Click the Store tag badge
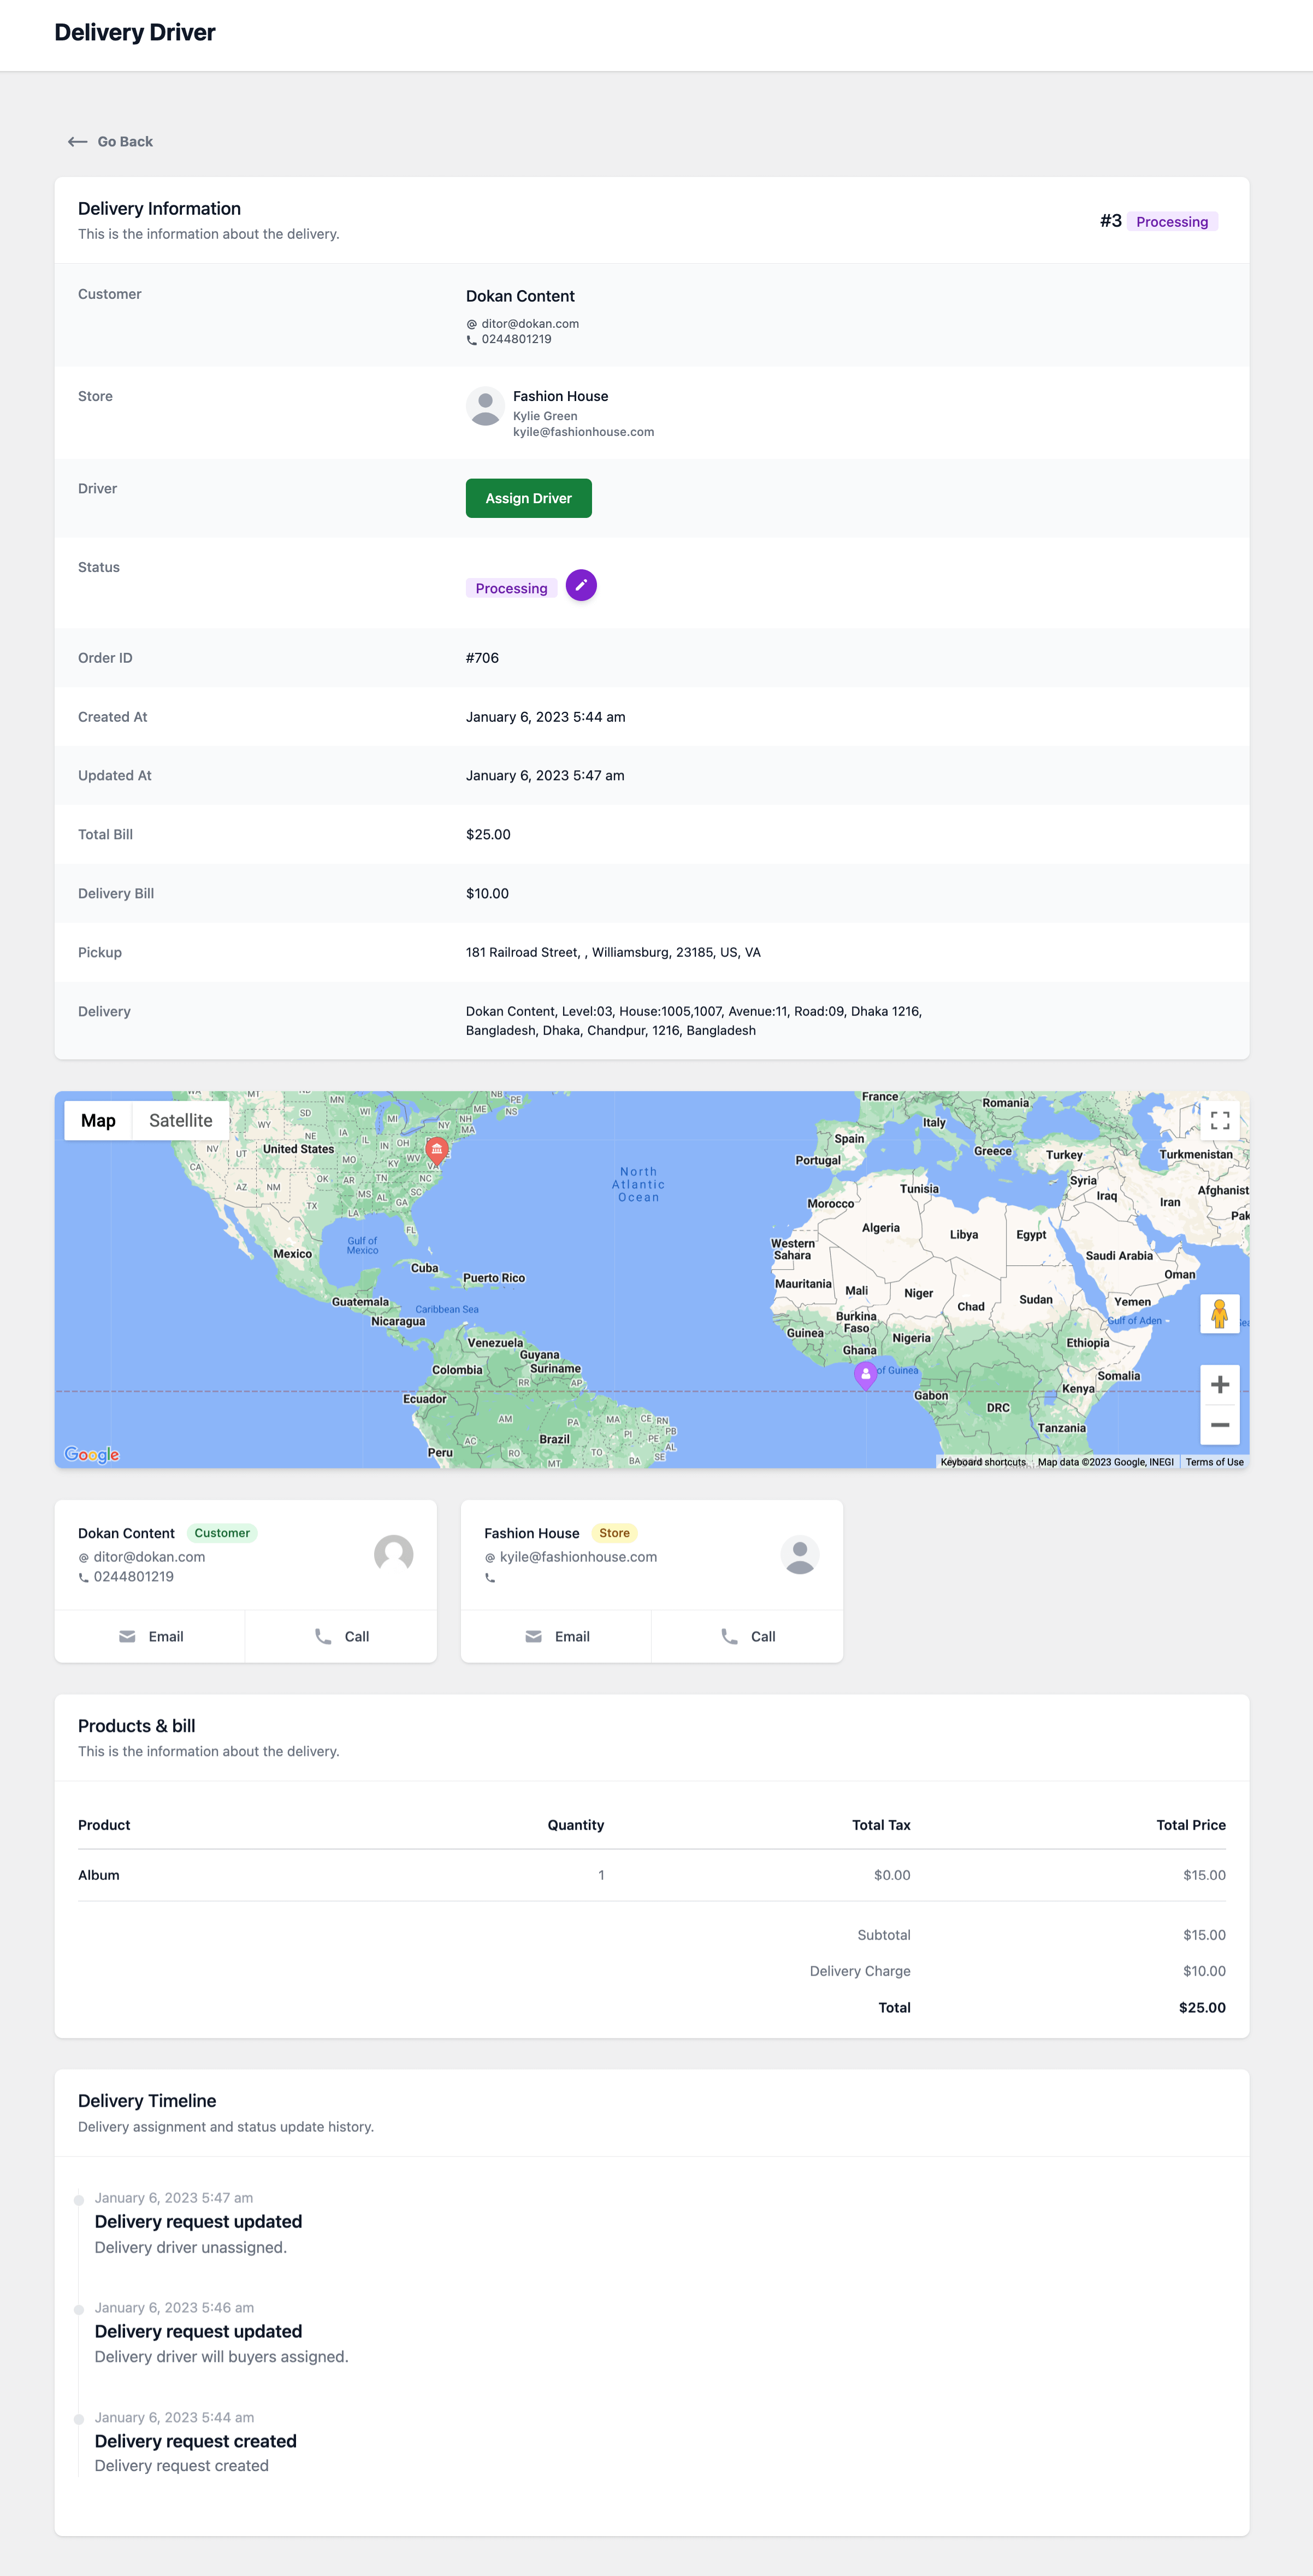 coord(614,1533)
